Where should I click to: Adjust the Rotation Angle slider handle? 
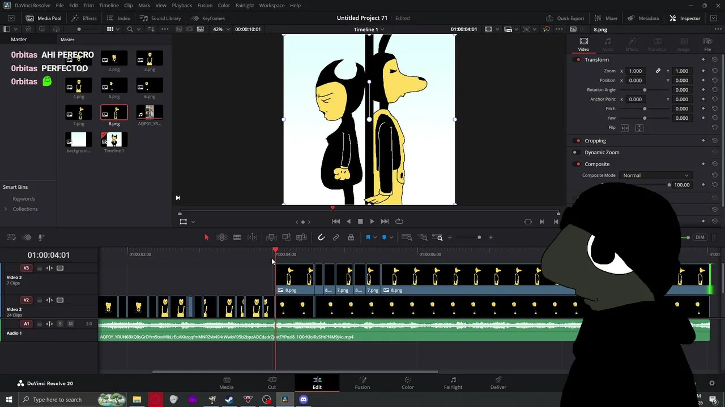tap(645, 90)
